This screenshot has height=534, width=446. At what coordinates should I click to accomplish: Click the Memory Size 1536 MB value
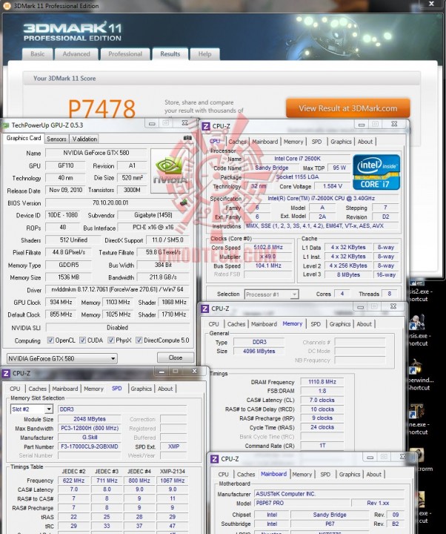point(68,277)
